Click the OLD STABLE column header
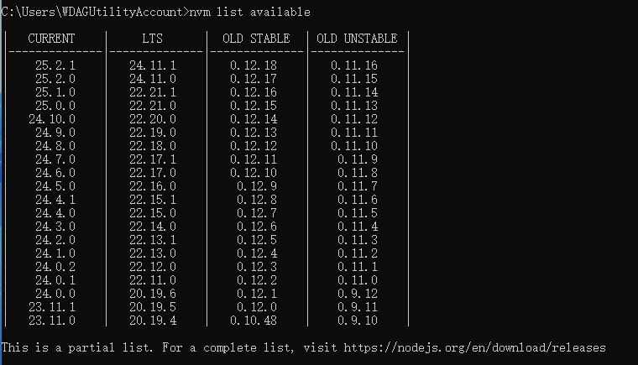This screenshot has height=365, width=638. (256, 39)
